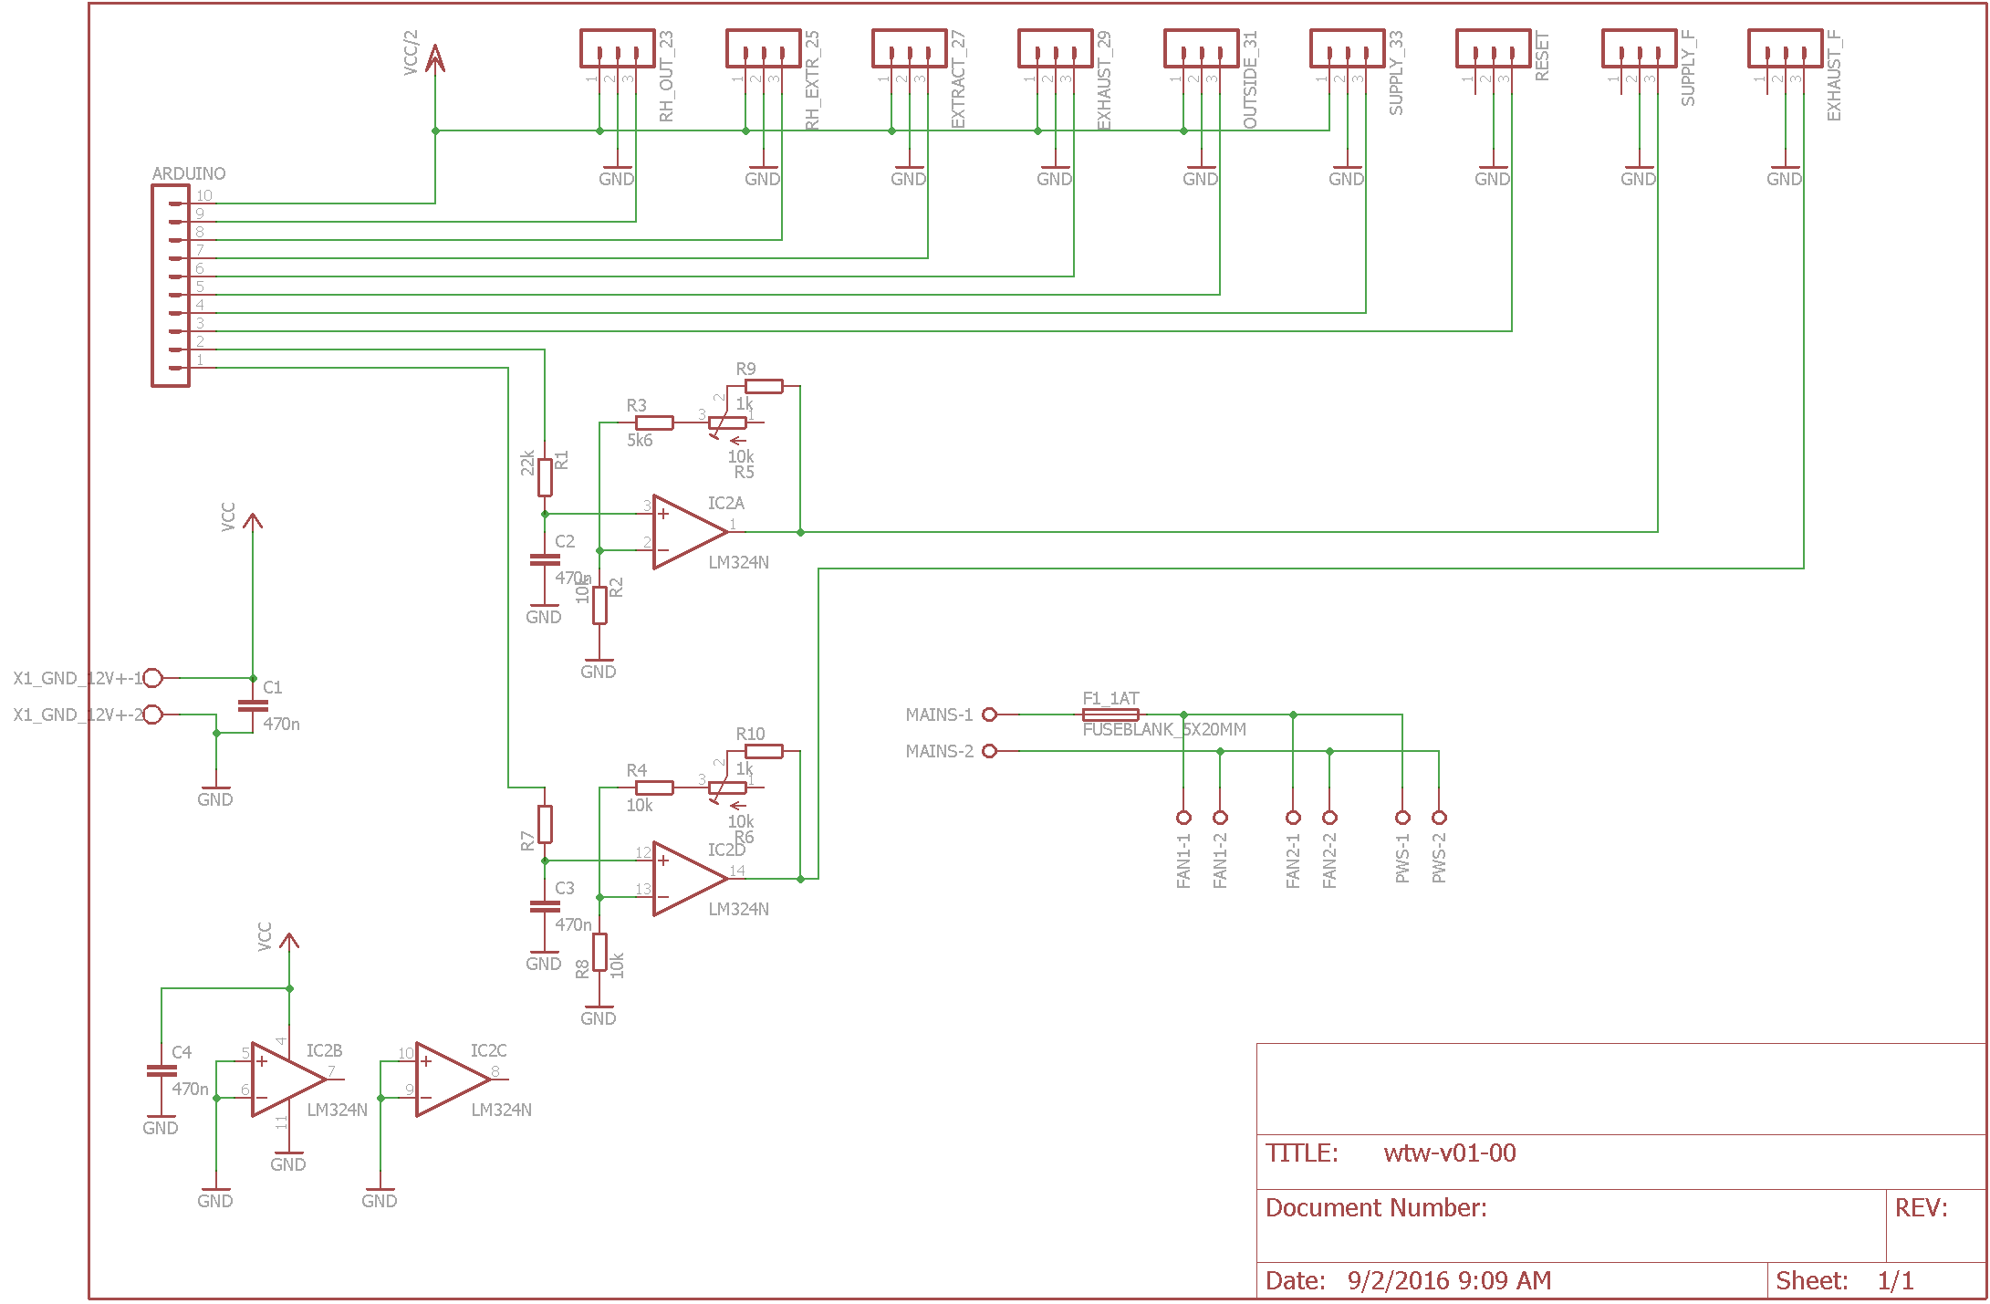
Task: Click the PWS-2 solder pad
Action: click(x=1439, y=818)
